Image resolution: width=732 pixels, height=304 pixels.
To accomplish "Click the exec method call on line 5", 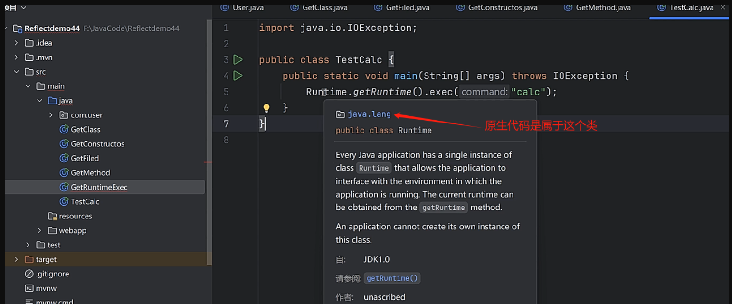I will (x=441, y=92).
